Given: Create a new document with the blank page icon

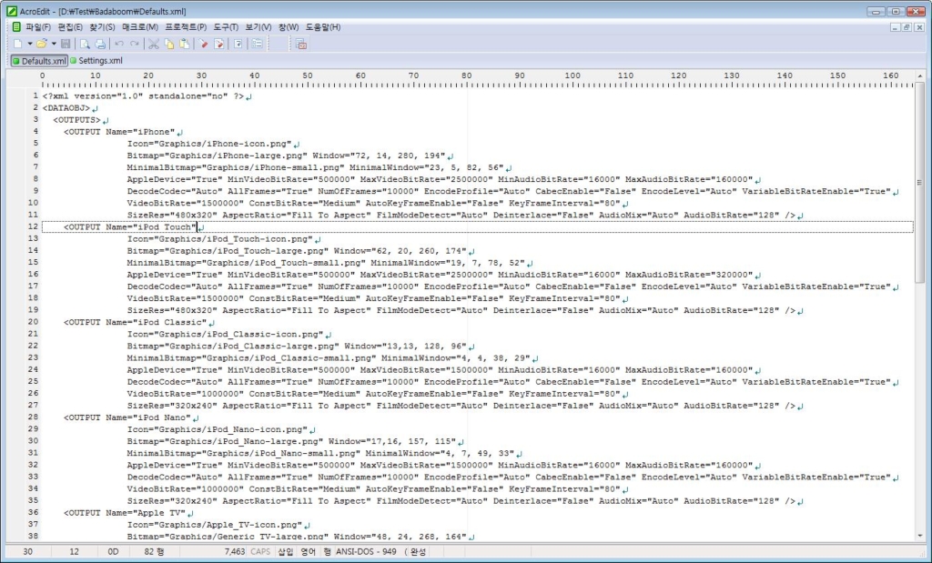Looking at the screenshot, I should [18, 44].
